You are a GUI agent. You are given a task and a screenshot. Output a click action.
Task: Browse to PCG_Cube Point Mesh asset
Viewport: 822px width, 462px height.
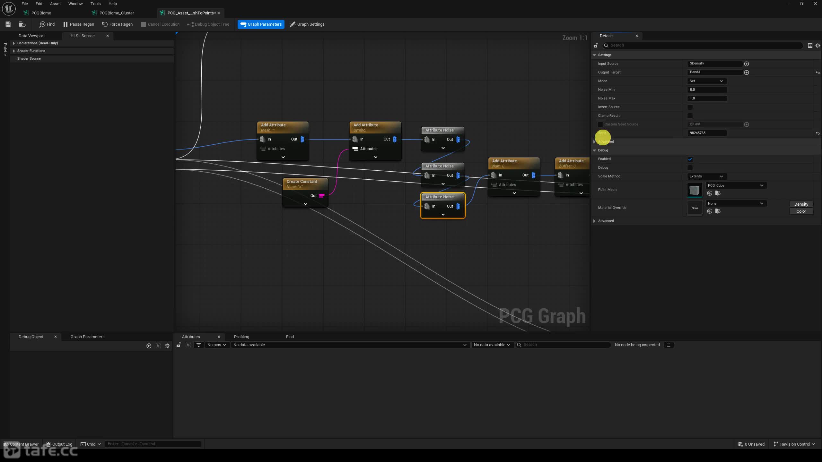click(x=718, y=193)
